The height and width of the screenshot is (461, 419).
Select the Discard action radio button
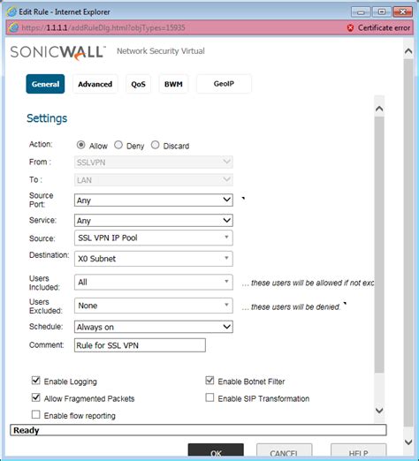click(155, 145)
